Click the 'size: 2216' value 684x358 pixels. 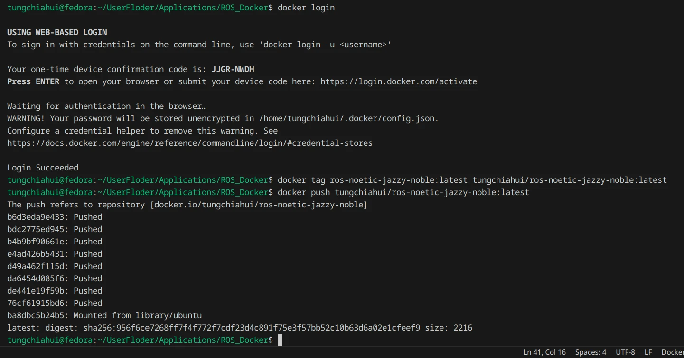click(449, 328)
